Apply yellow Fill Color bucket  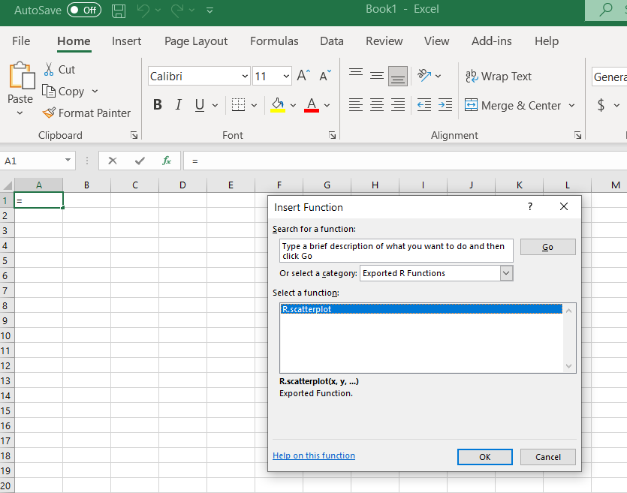point(278,104)
